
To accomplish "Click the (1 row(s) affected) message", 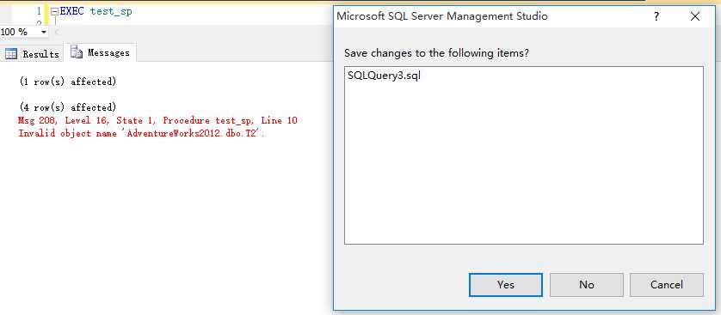I will 68,82.
